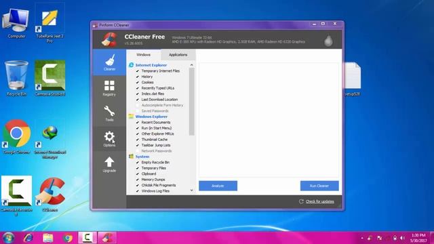Image resolution: width=434 pixels, height=244 pixels.
Task: Show hidden system tray icons arrow
Action: [x=362, y=238]
